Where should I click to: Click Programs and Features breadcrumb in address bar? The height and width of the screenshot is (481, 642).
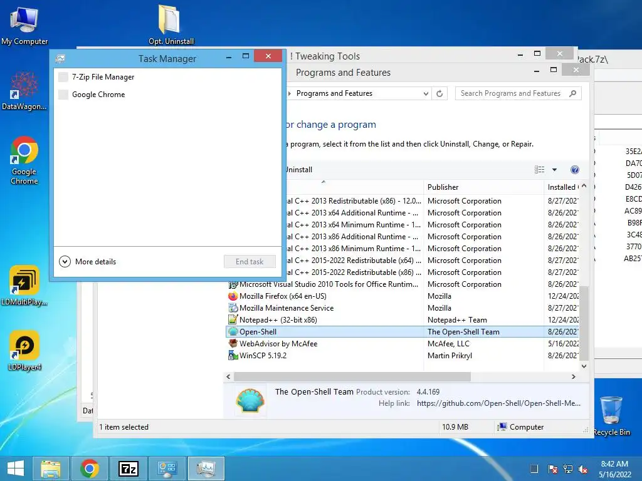pos(335,93)
